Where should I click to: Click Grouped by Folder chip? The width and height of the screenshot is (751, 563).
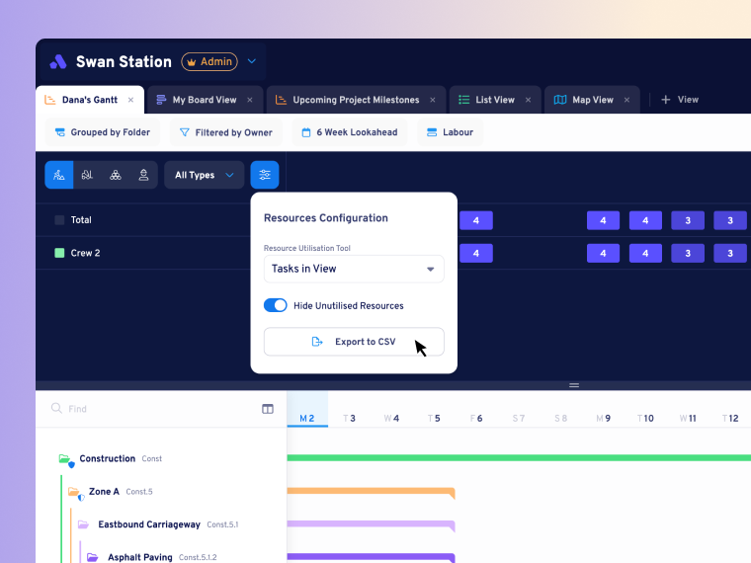(103, 132)
